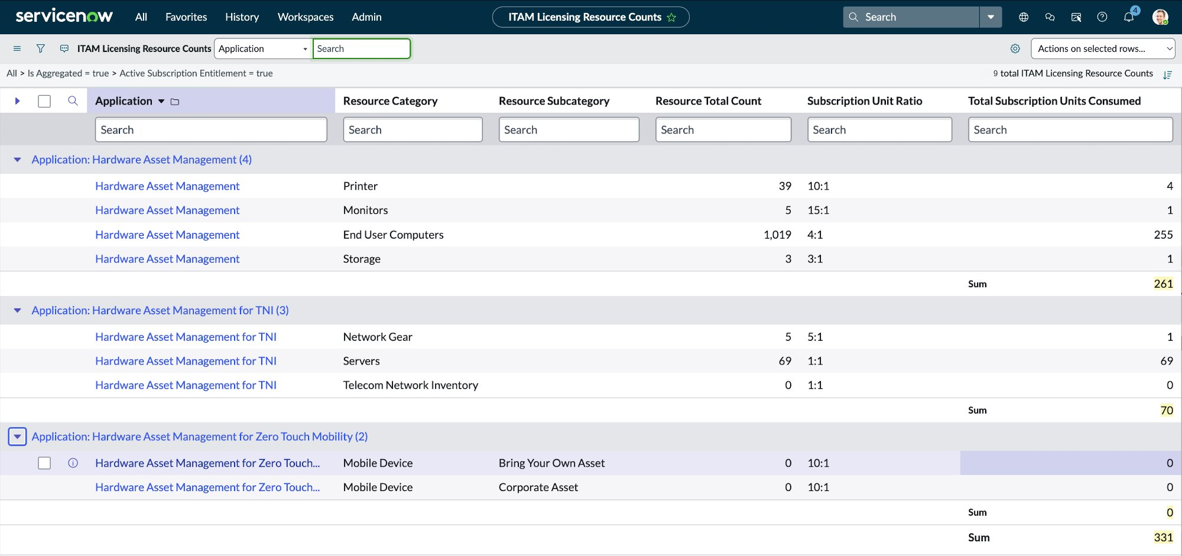Click the Resource Category column search box
Viewport: 1182px width, 556px height.
coord(413,129)
